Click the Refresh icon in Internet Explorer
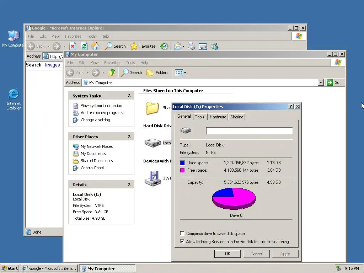This screenshot has height=273, width=364. point(84,46)
